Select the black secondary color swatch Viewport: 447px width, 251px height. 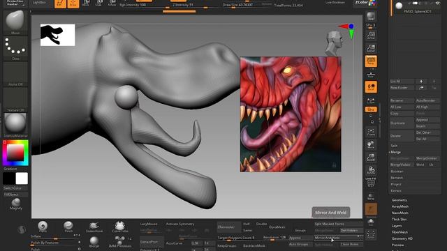click(9, 178)
